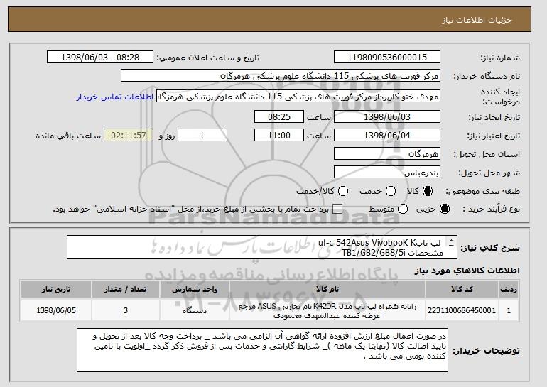Click the نوع فرآیند خرید label

point(491,209)
